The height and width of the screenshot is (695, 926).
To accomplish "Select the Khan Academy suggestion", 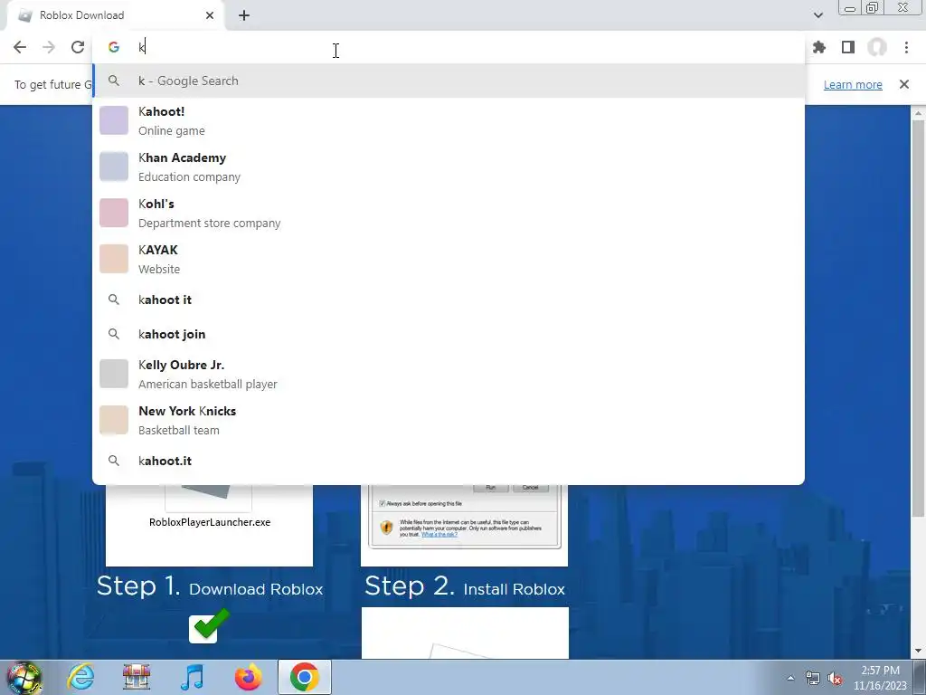I will pyautogui.click(x=449, y=167).
